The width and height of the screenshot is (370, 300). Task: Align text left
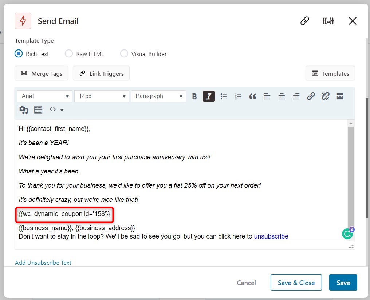click(267, 96)
